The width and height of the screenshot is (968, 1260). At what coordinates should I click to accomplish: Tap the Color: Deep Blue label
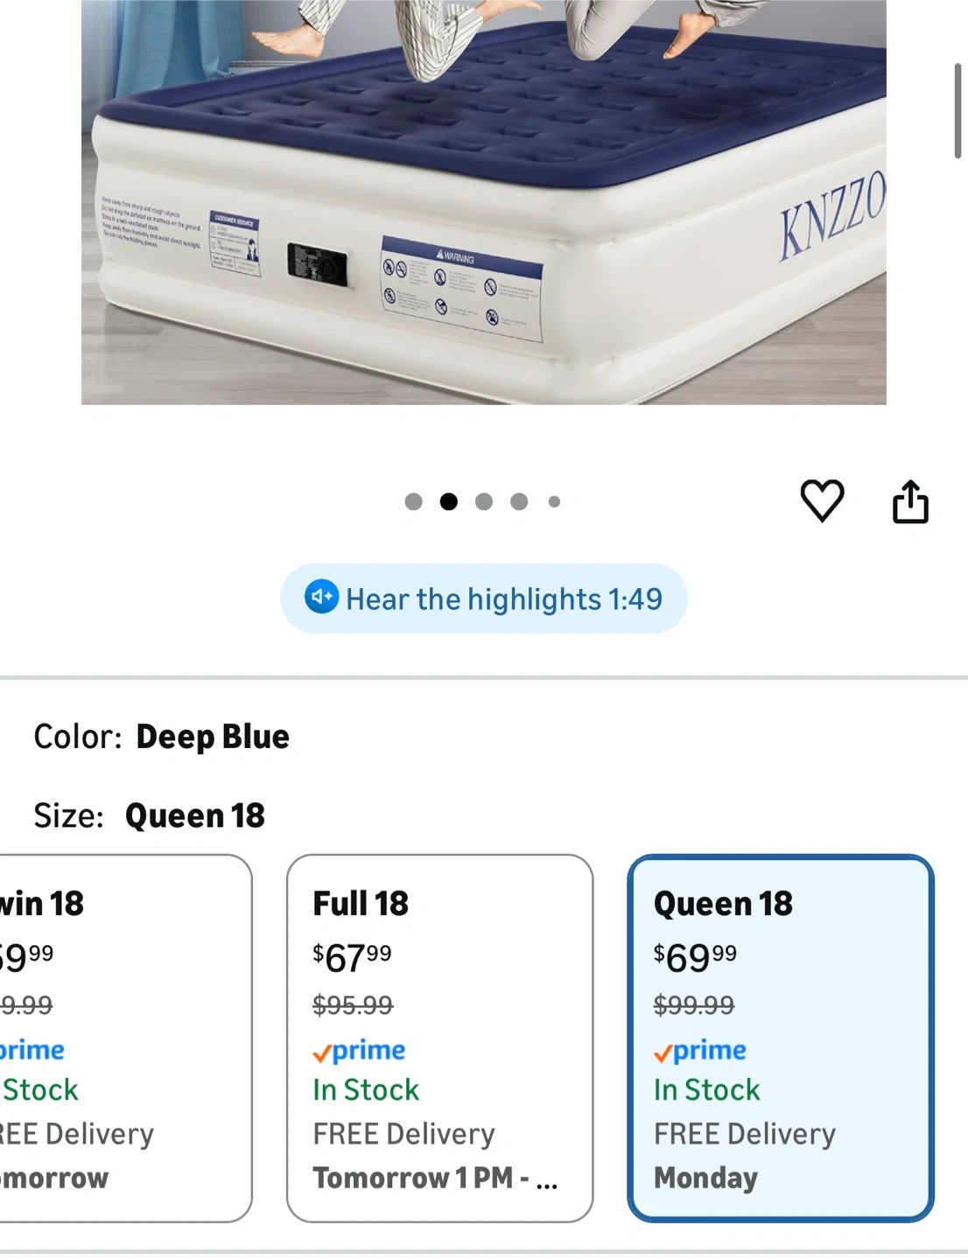point(161,737)
